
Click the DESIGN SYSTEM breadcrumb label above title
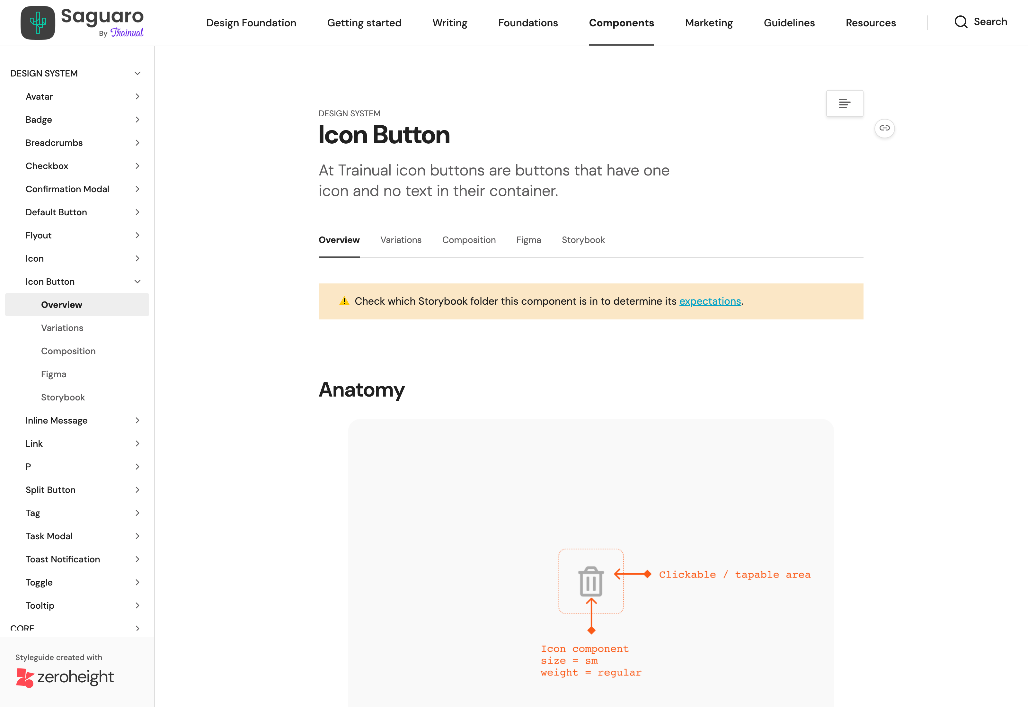(349, 113)
